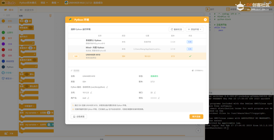Click the maximize icon of terminal panel
This screenshot has height=140, width=274.
271,93
